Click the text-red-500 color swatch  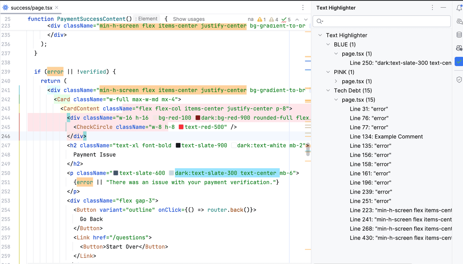pyautogui.click(x=181, y=127)
